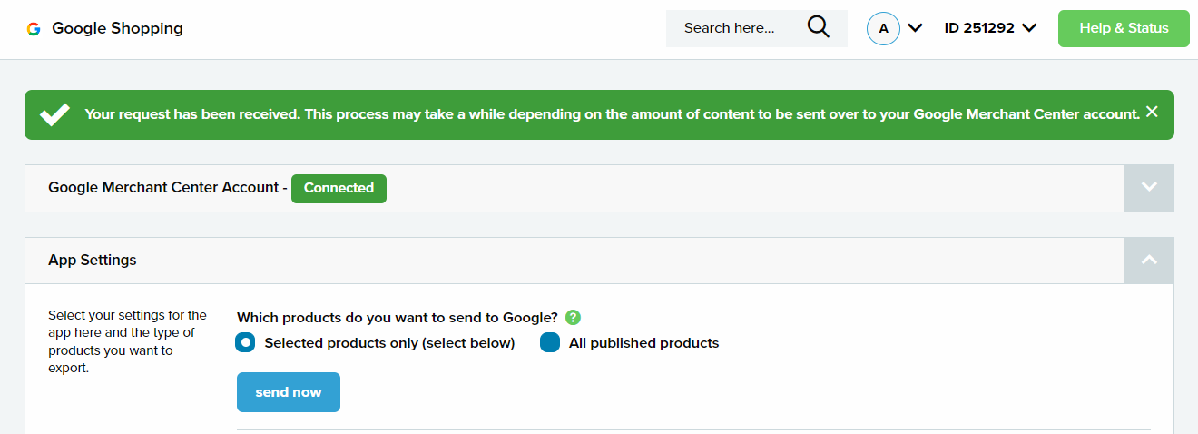Click the Help & Status button

point(1124,28)
